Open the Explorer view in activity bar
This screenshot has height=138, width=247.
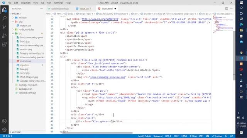click(4, 10)
